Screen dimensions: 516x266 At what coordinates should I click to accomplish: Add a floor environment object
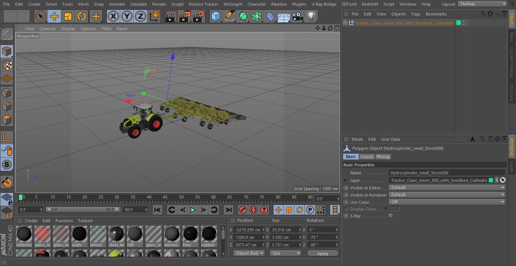[284, 16]
